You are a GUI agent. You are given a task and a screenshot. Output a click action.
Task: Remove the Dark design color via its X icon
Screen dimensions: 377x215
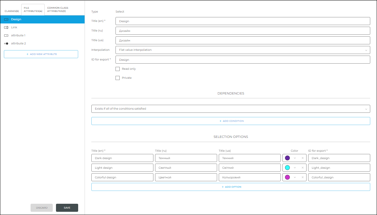pyautogui.click(x=302, y=158)
